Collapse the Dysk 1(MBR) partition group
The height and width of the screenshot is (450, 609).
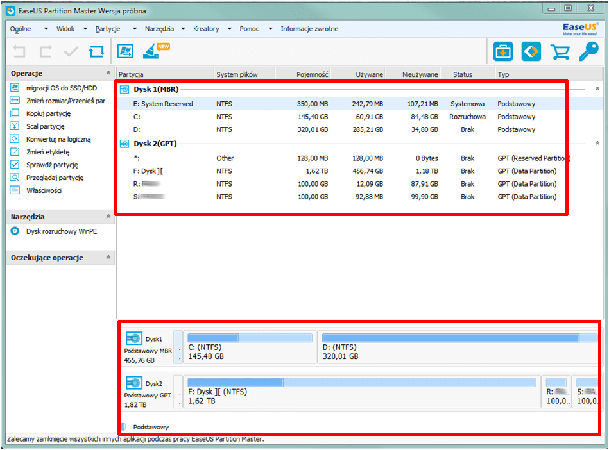(x=597, y=89)
